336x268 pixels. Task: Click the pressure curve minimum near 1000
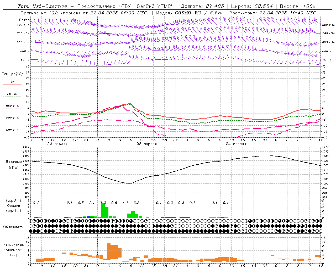130,183
